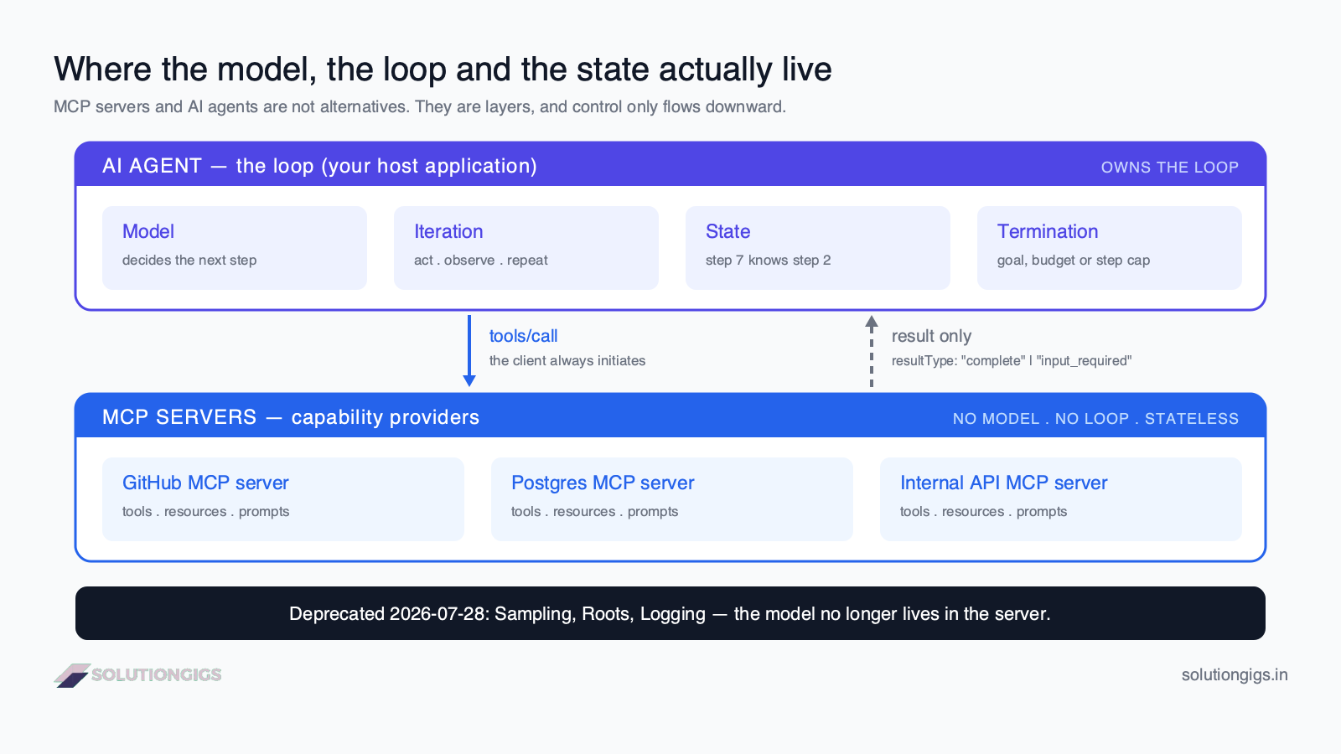Select the Iteration card

(526, 248)
